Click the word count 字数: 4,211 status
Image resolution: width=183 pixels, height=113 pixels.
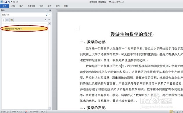[17, 112]
